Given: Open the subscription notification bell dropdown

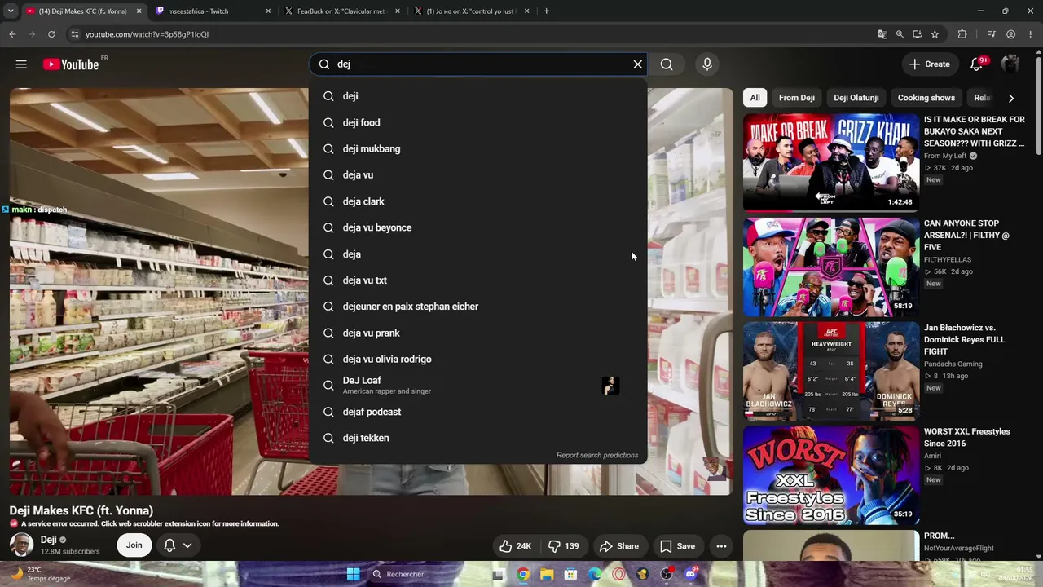Looking at the screenshot, I should click(x=178, y=545).
